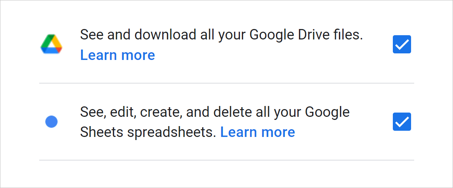Click the divider below the Sheets permission
The width and height of the screenshot is (453, 188).
(226, 160)
